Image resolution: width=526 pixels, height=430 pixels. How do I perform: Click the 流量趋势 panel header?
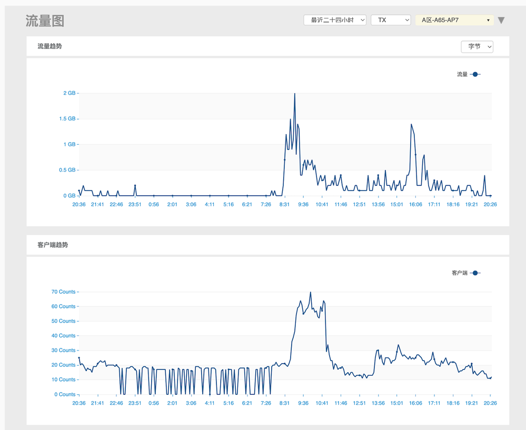click(50, 46)
